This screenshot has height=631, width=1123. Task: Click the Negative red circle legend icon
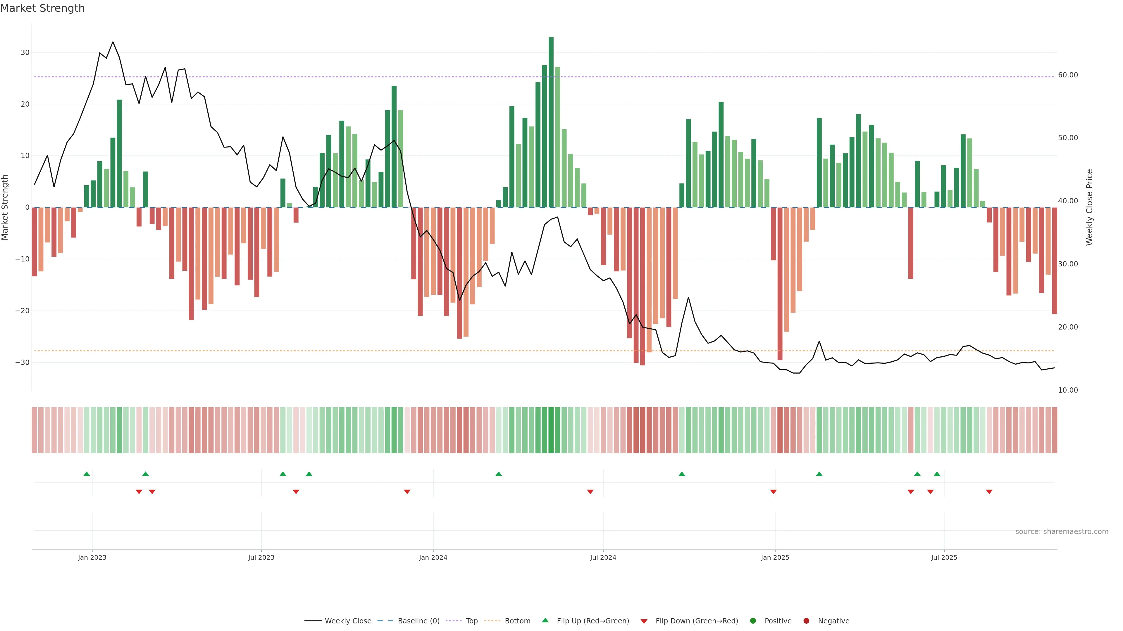(x=806, y=621)
